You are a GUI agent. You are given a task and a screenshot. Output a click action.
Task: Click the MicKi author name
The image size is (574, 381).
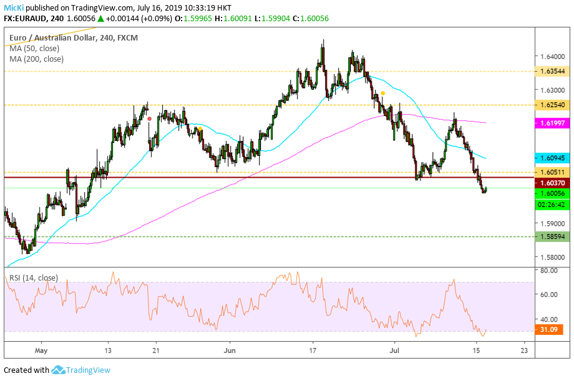(14, 7)
